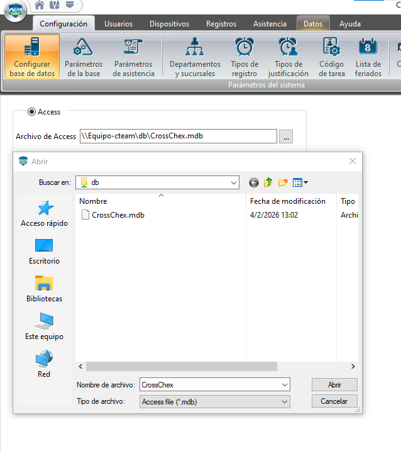The width and height of the screenshot is (401, 451).
Task: Click the browse ellipsis button
Action: [286, 136]
